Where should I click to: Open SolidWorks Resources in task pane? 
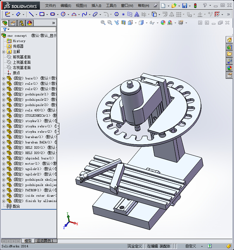click(x=229, y=40)
